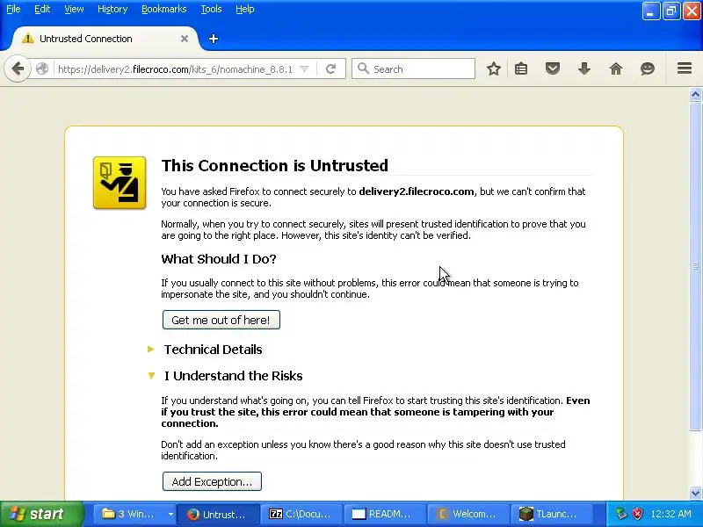Open the View menu

click(x=74, y=9)
